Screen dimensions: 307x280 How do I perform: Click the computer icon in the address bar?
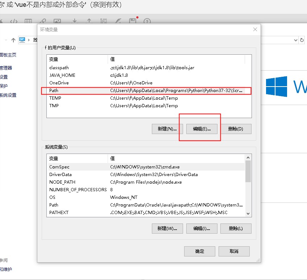coord(22,40)
